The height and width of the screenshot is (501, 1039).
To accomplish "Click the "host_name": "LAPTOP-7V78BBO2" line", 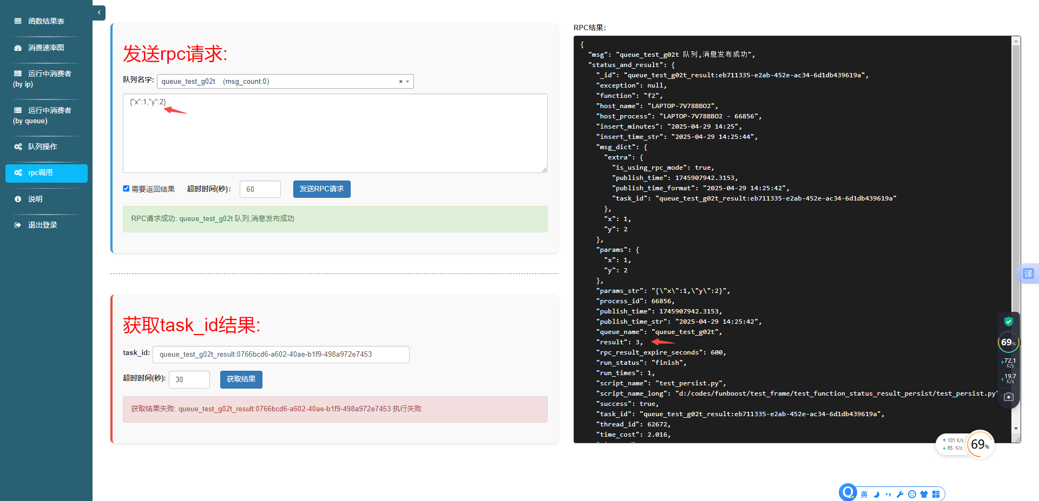I will pyautogui.click(x=657, y=106).
